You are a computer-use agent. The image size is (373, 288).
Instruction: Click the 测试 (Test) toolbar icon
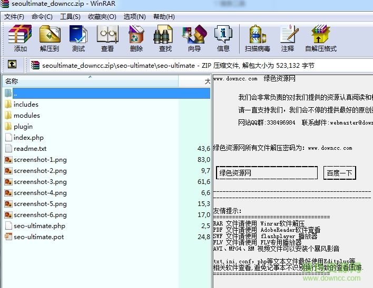78,34
